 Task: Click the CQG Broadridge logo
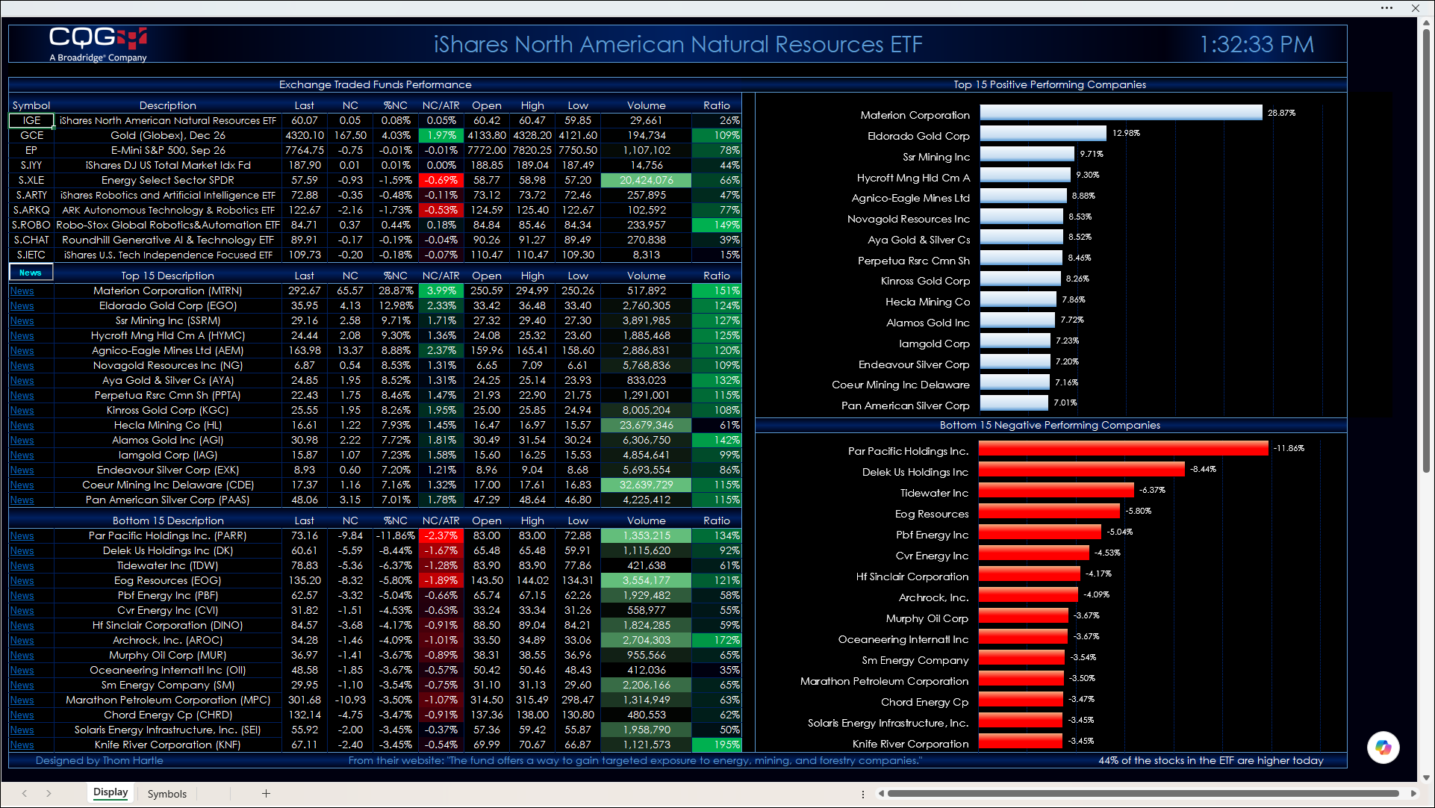(98, 44)
